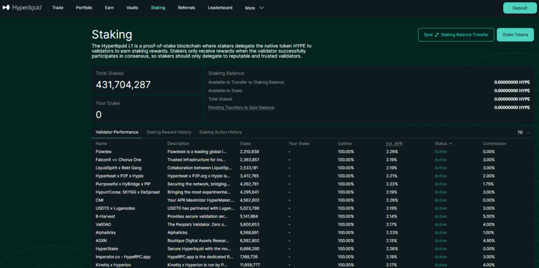Go to the Portfolio section
539x268 pixels.
click(x=84, y=8)
